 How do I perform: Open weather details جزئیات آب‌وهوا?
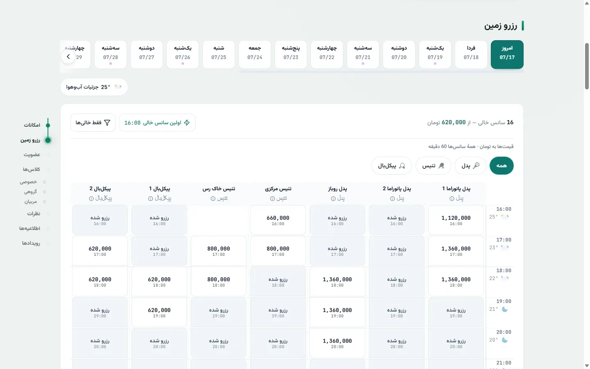pos(94,87)
